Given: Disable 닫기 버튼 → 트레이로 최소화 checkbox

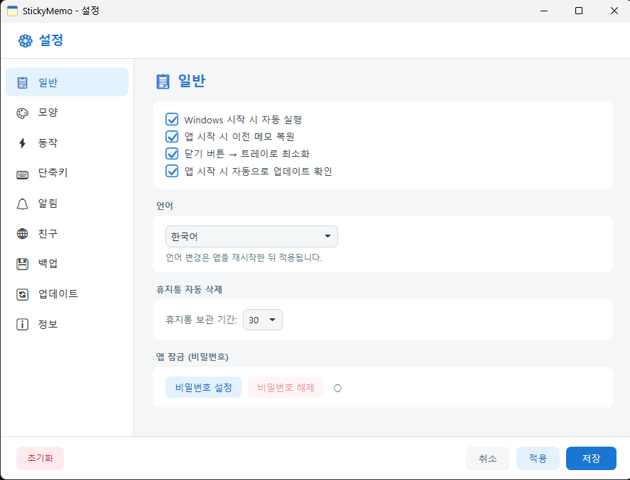Looking at the screenshot, I should pos(172,154).
